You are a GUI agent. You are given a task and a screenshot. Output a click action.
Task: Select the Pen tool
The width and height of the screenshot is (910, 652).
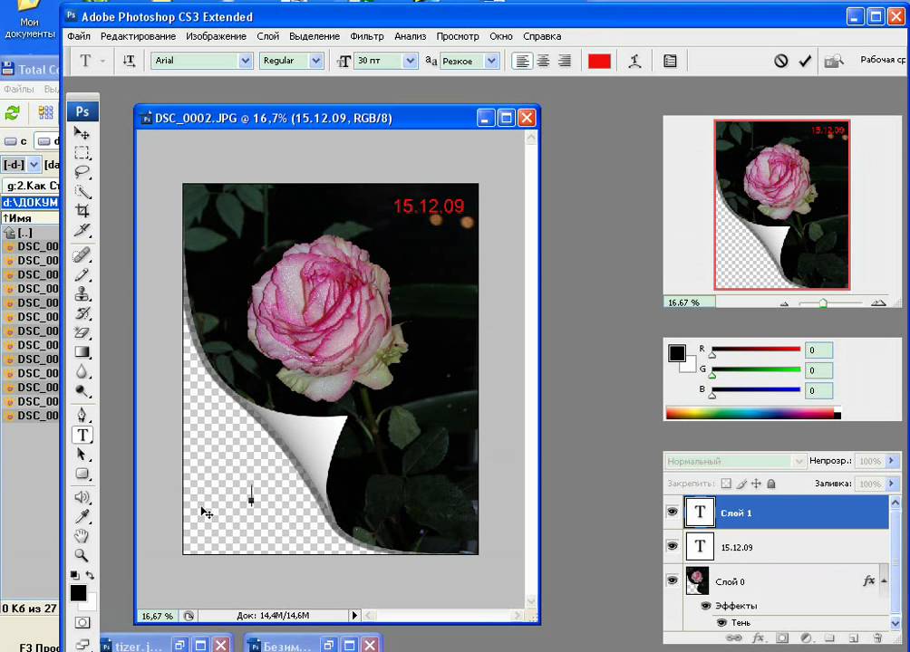(x=82, y=415)
